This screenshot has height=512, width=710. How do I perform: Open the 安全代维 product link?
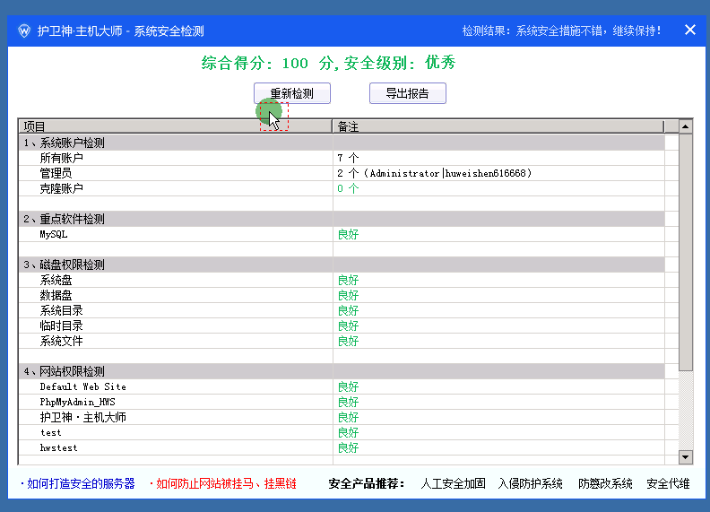click(x=668, y=483)
